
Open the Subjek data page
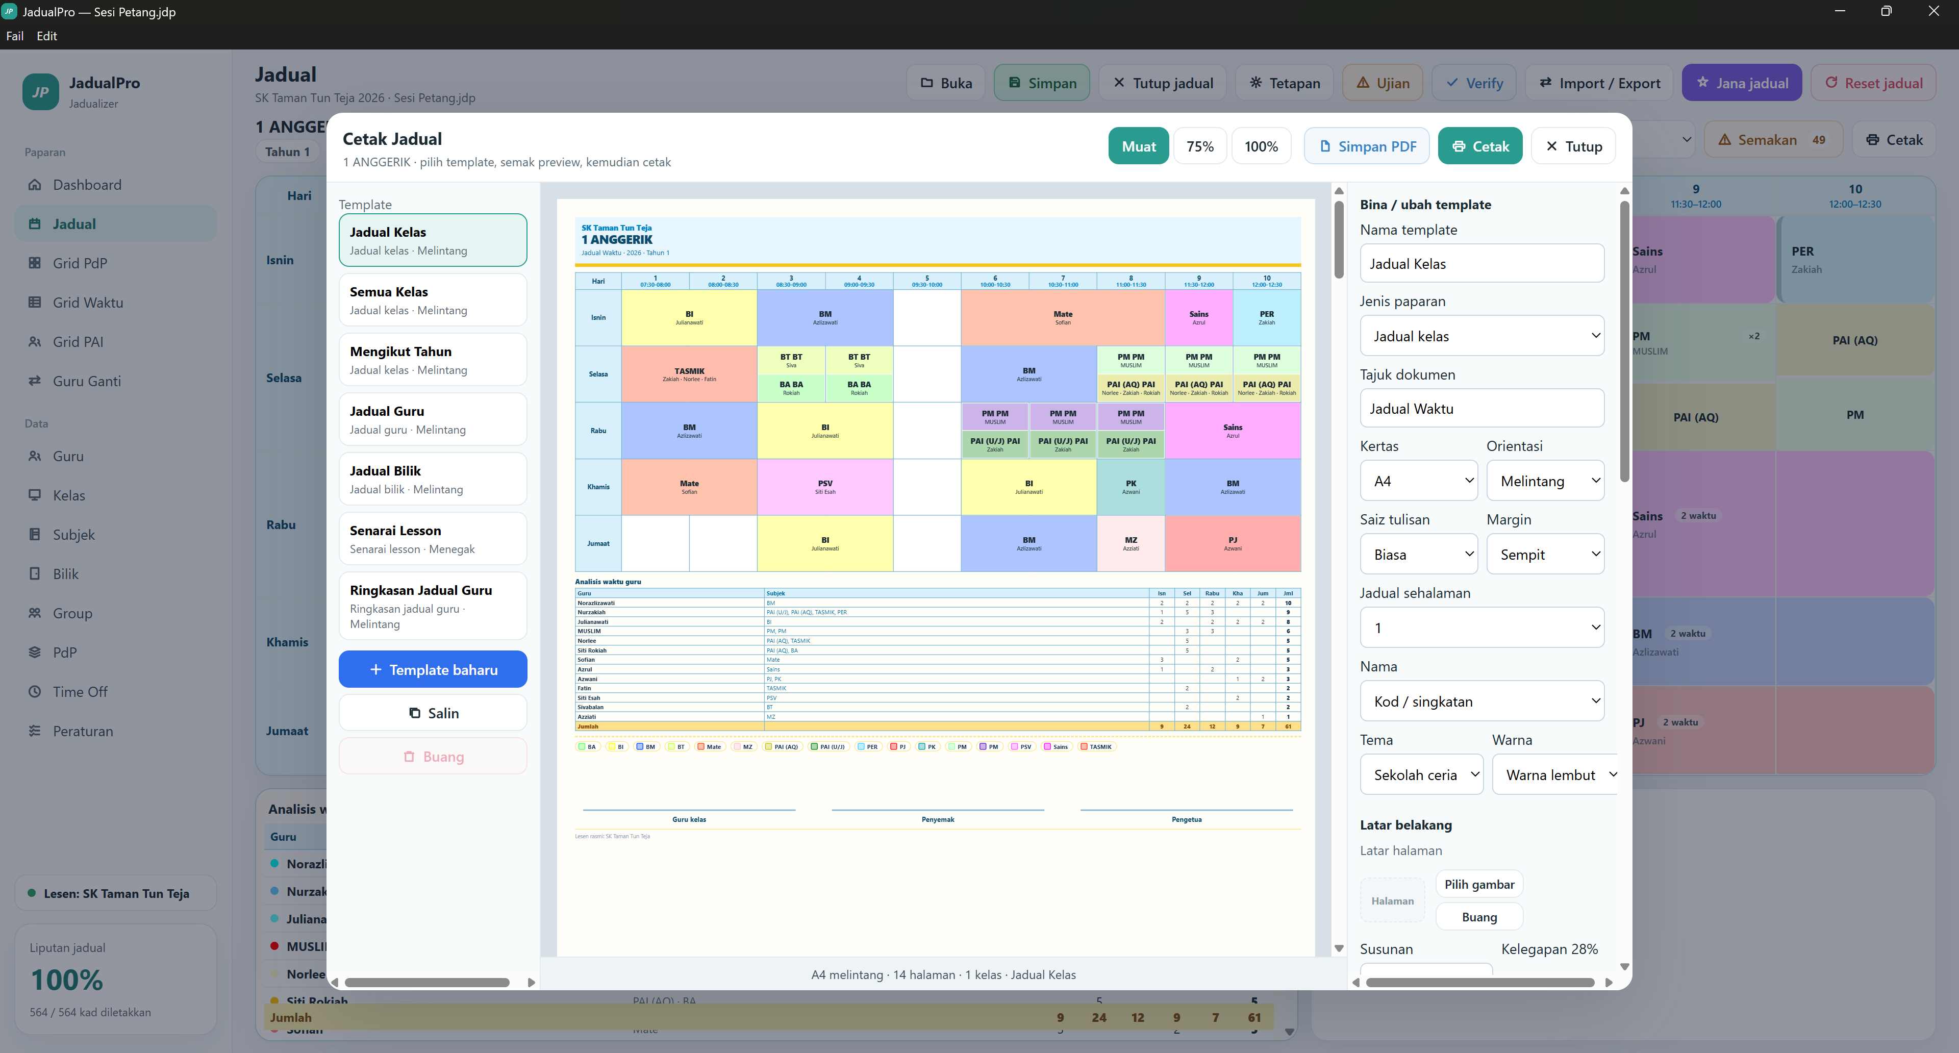tap(116, 535)
